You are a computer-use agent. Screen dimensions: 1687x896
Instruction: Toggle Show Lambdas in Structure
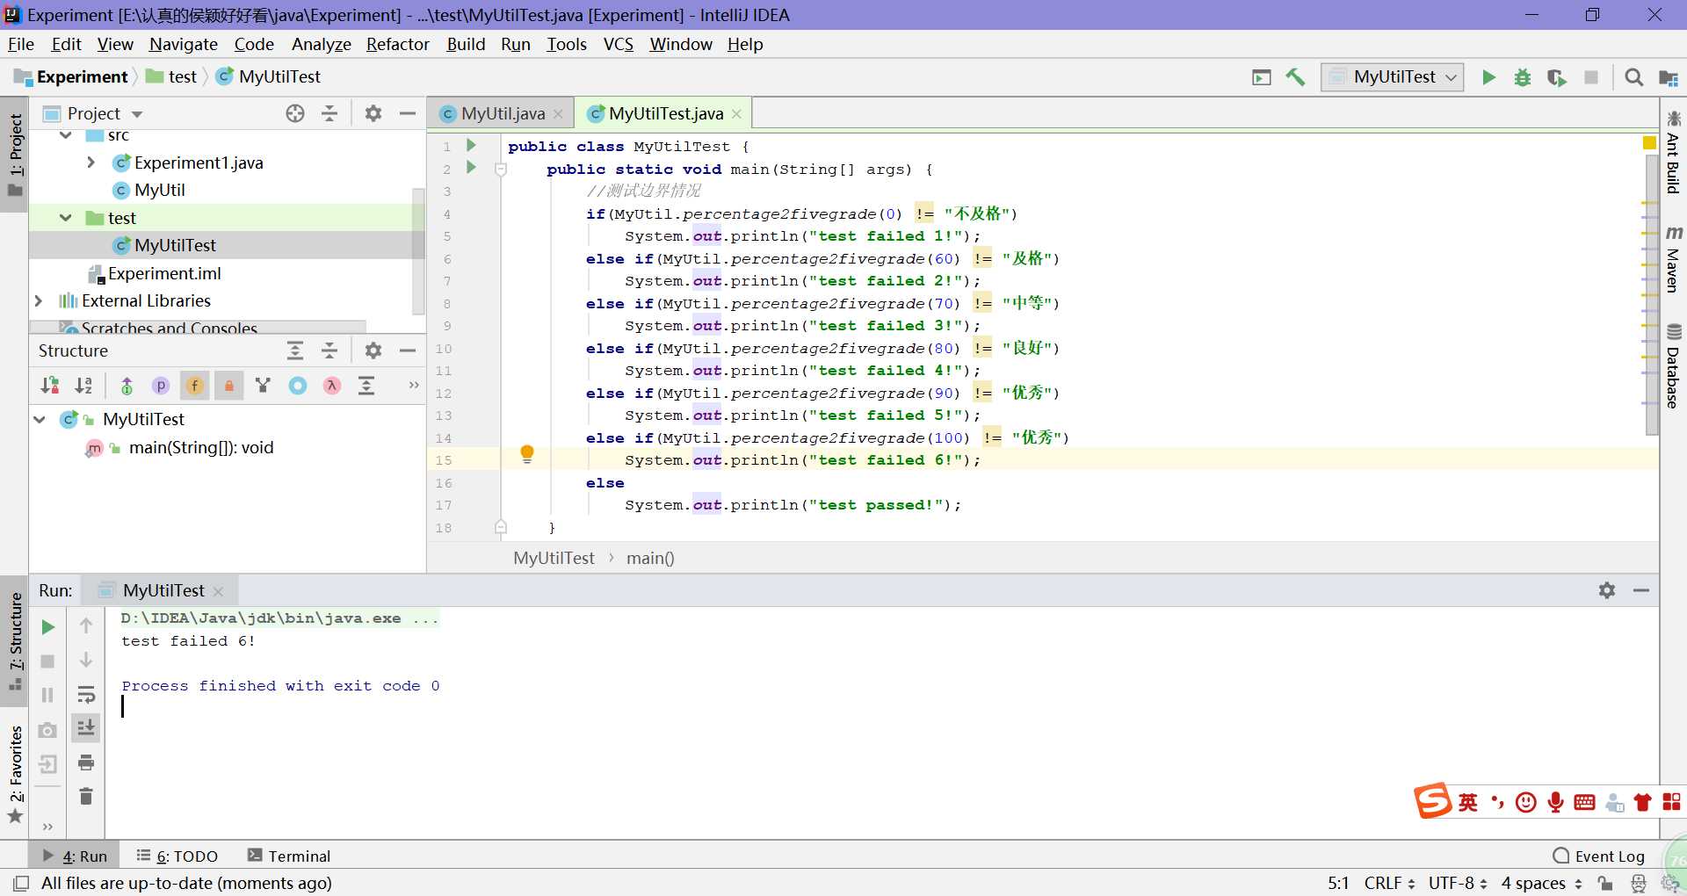[331, 385]
